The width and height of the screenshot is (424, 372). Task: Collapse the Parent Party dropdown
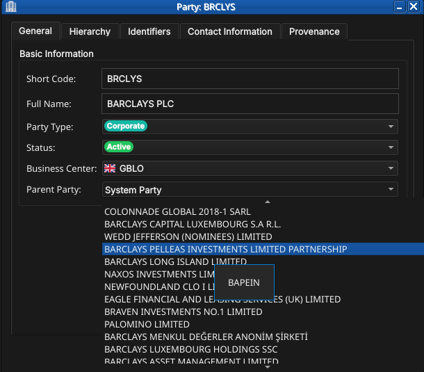click(x=250, y=189)
